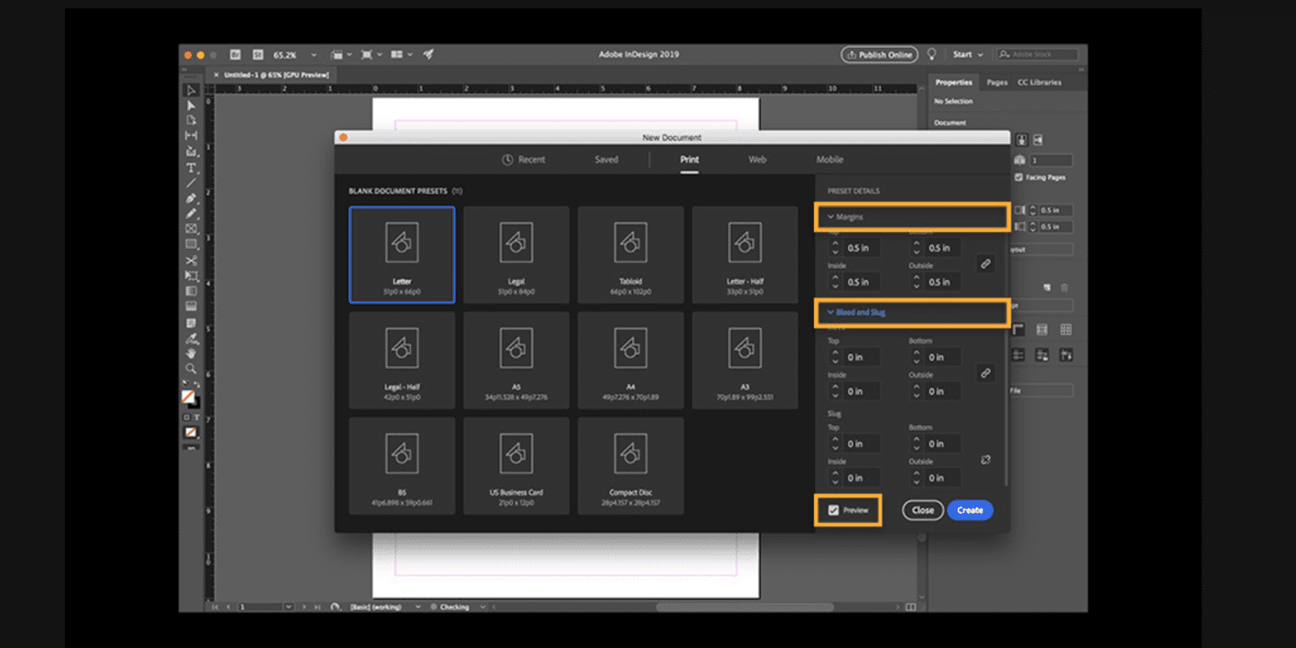Select the Direct Selection tool
This screenshot has height=648, width=1296.
tap(192, 105)
